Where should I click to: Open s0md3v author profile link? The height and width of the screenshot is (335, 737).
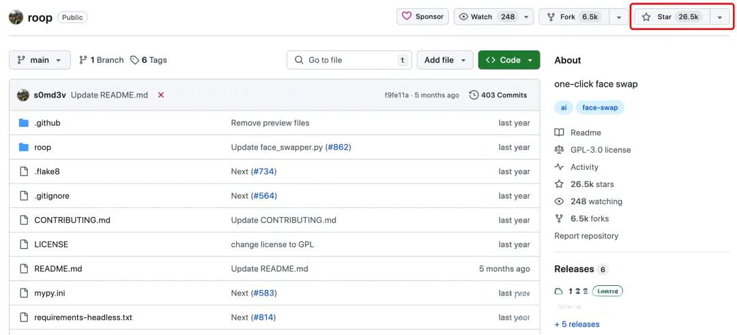pos(50,95)
